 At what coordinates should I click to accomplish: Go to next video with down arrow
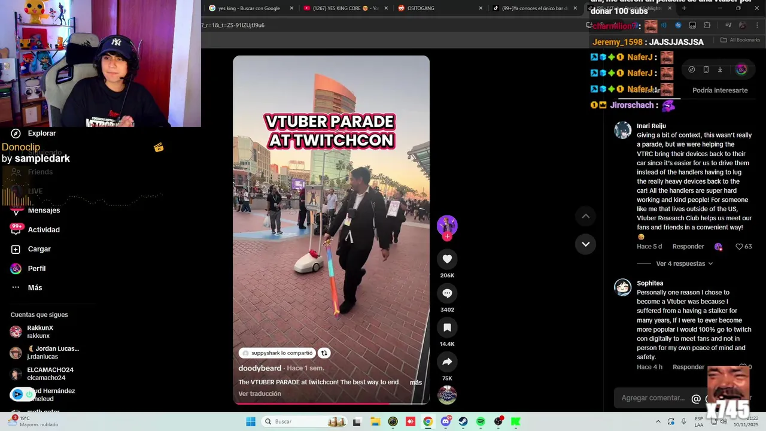(x=586, y=244)
